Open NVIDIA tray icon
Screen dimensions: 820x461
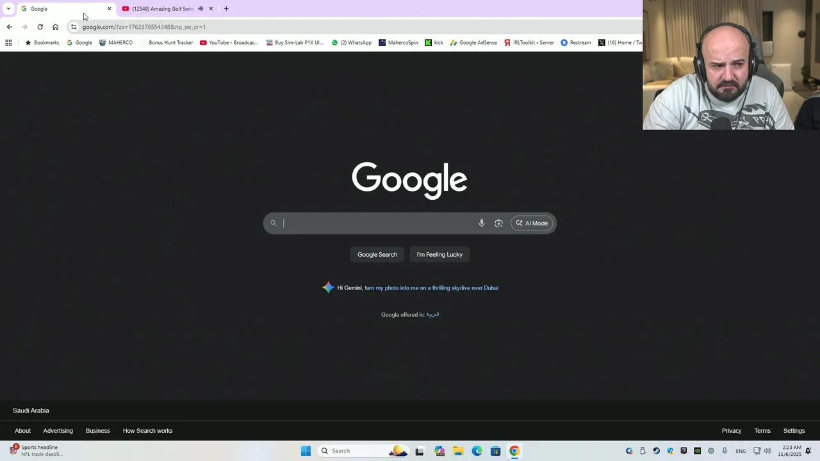(697, 451)
